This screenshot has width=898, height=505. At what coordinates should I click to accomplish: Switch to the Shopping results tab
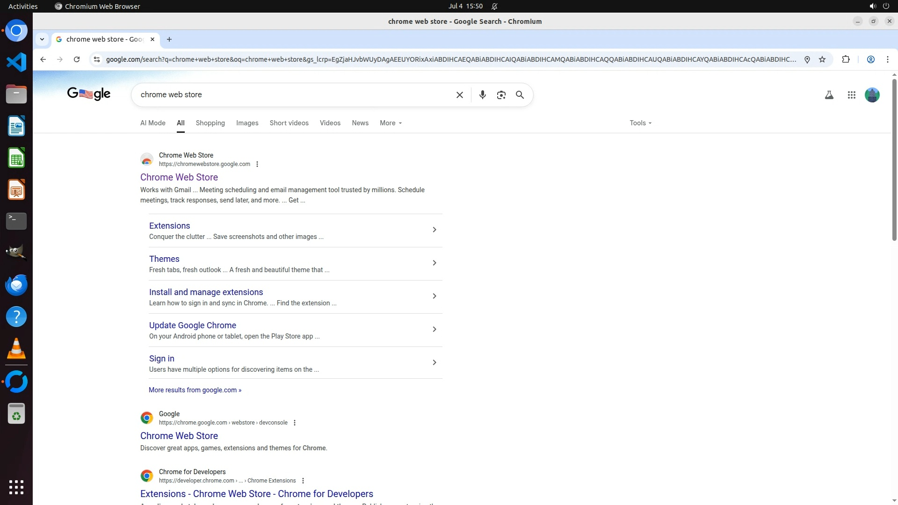click(x=210, y=123)
